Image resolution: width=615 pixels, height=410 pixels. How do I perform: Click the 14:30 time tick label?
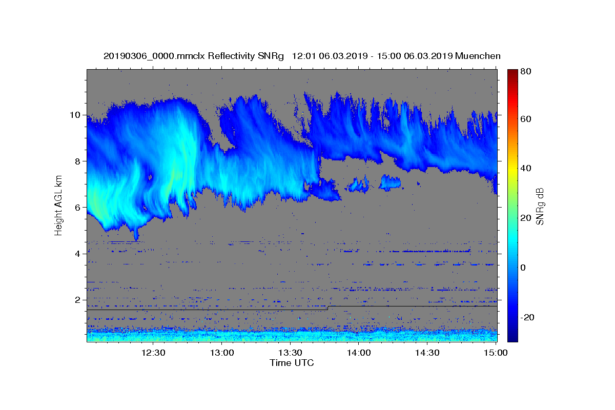(x=427, y=353)
